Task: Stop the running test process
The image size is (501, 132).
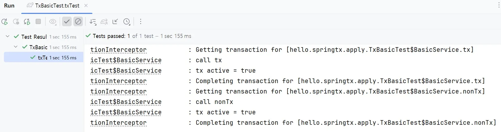Action: (x=38, y=21)
